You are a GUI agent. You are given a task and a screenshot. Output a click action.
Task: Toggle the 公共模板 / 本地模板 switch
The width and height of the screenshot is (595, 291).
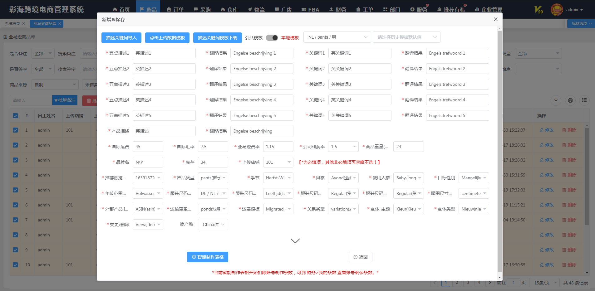tap(272, 38)
